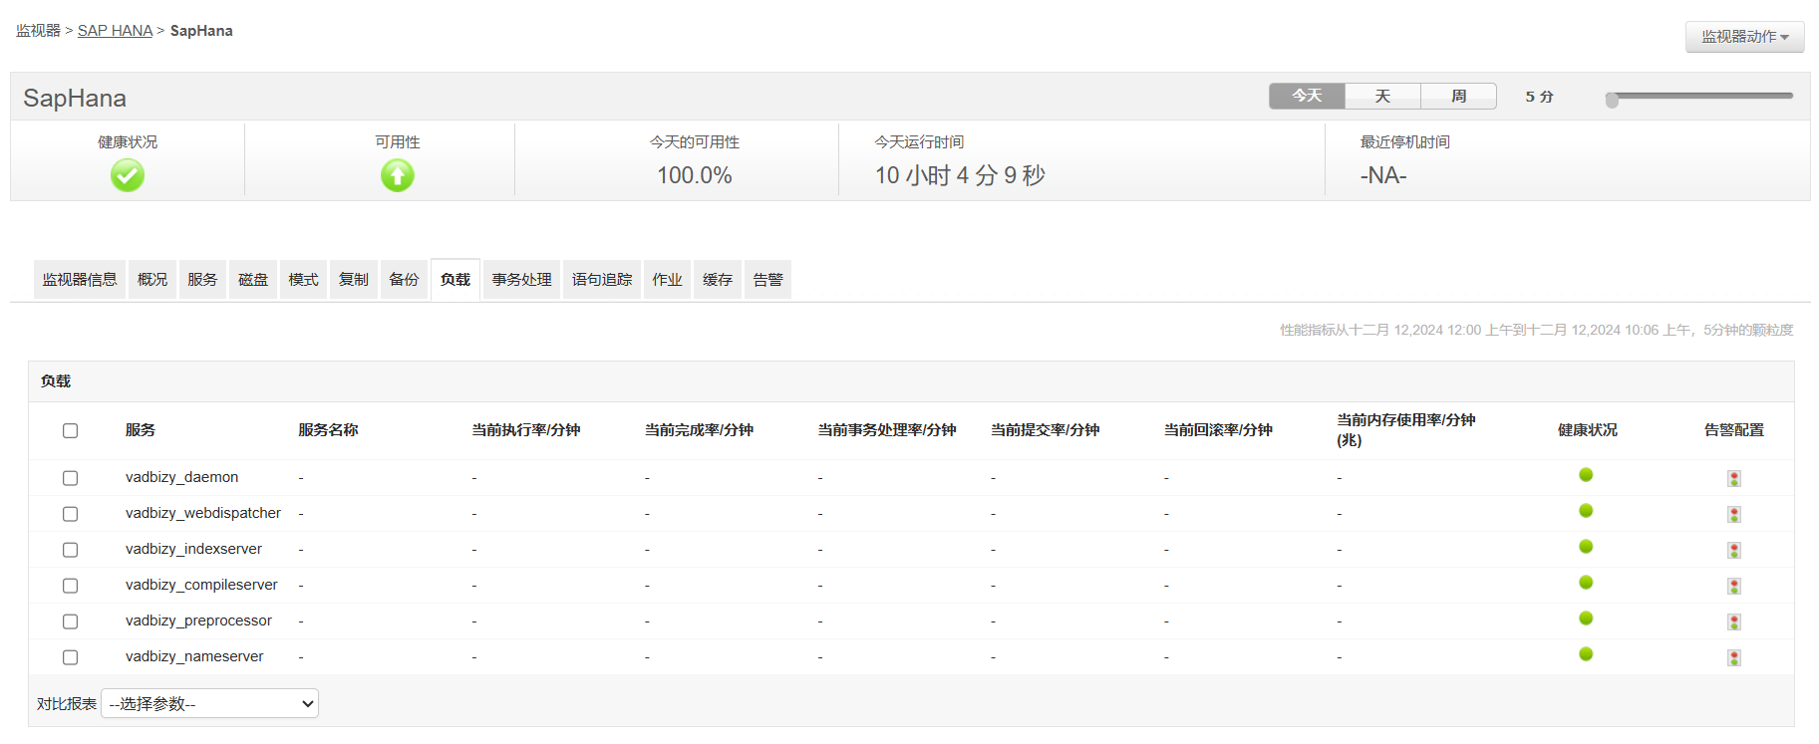Check the vadbizy_webdispatcher row checkbox

coord(70,514)
